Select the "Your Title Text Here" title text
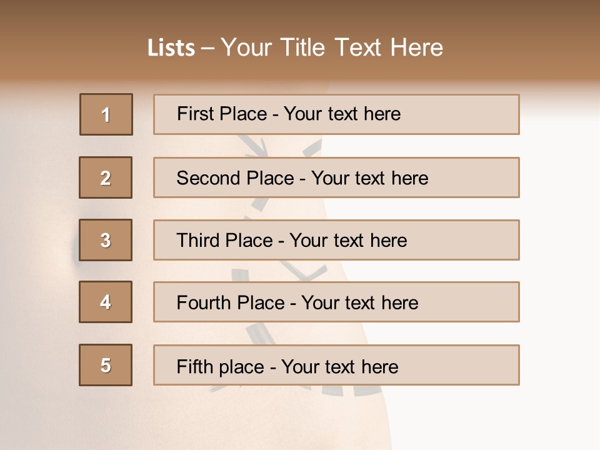The height and width of the screenshot is (450, 600). (331, 47)
